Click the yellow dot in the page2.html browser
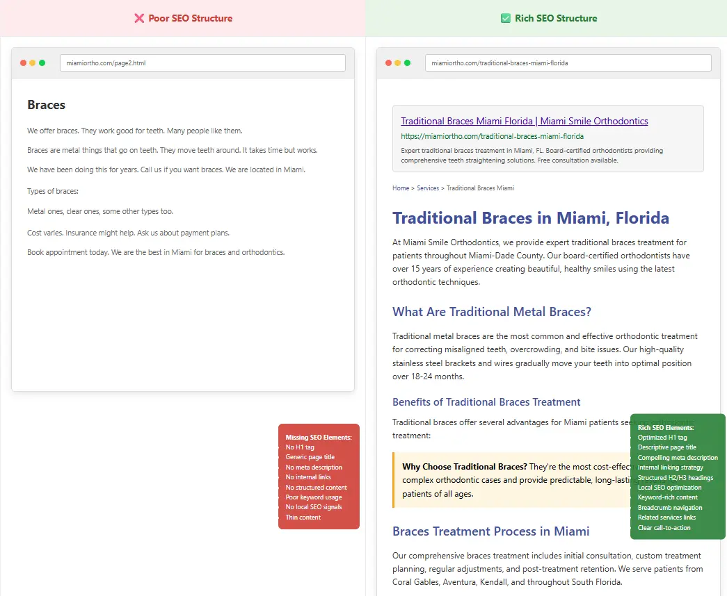 click(33, 63)
